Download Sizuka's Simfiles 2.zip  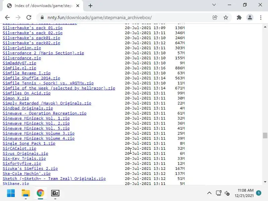(x=30, y=169)
